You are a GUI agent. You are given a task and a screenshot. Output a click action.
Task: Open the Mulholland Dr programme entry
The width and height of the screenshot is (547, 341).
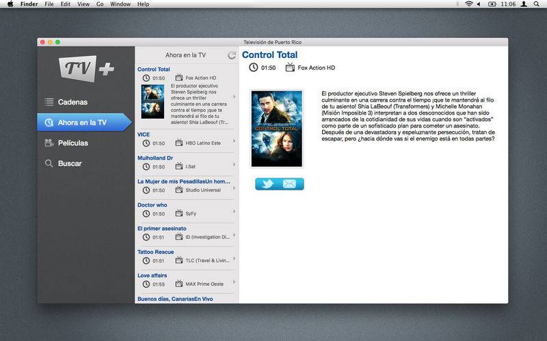(x=186, y=164)
